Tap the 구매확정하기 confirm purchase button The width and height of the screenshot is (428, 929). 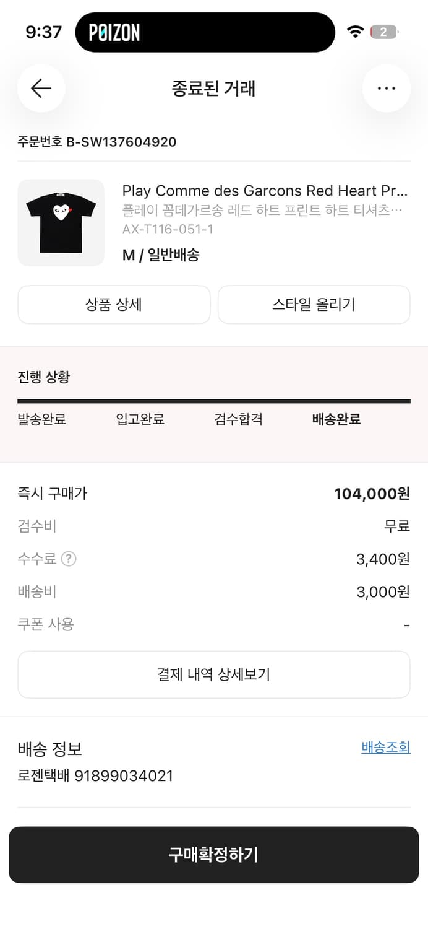(x=214, y=855)
